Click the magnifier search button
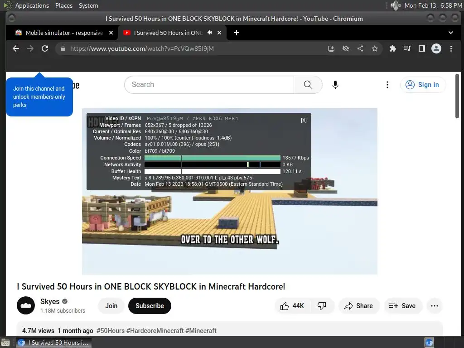The image size is (464, 348). tap(308, 85)
